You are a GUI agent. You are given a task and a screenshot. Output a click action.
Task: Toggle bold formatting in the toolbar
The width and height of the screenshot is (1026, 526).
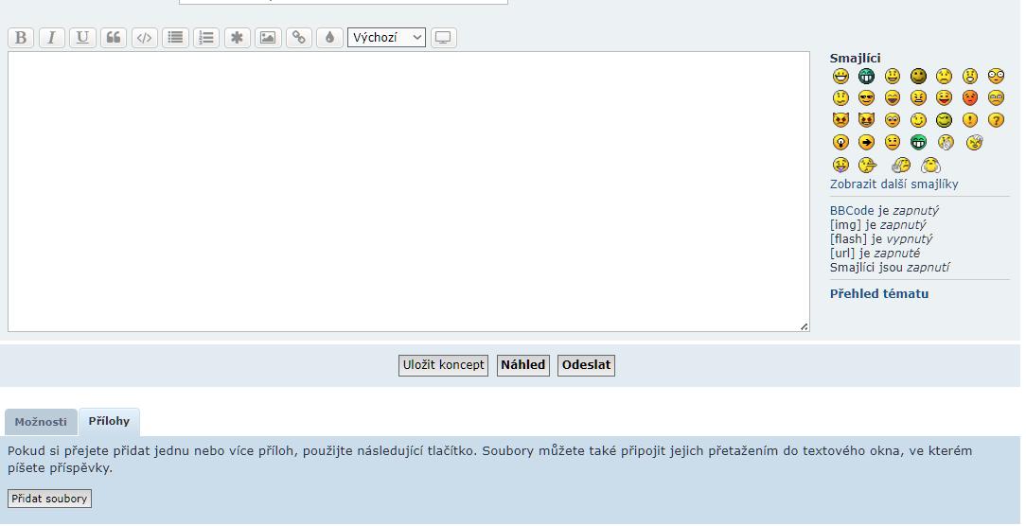(x=20, y=38)
